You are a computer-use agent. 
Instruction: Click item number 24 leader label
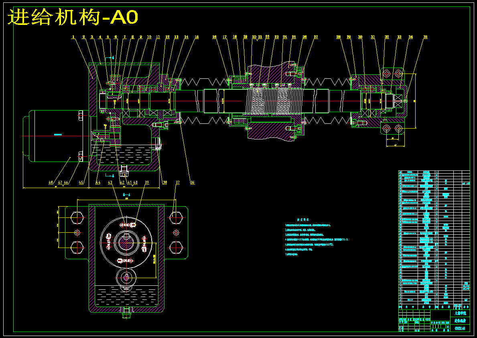(285, 37)
